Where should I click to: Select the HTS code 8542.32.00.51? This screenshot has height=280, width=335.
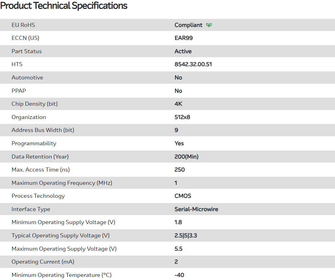click(193, 64)
